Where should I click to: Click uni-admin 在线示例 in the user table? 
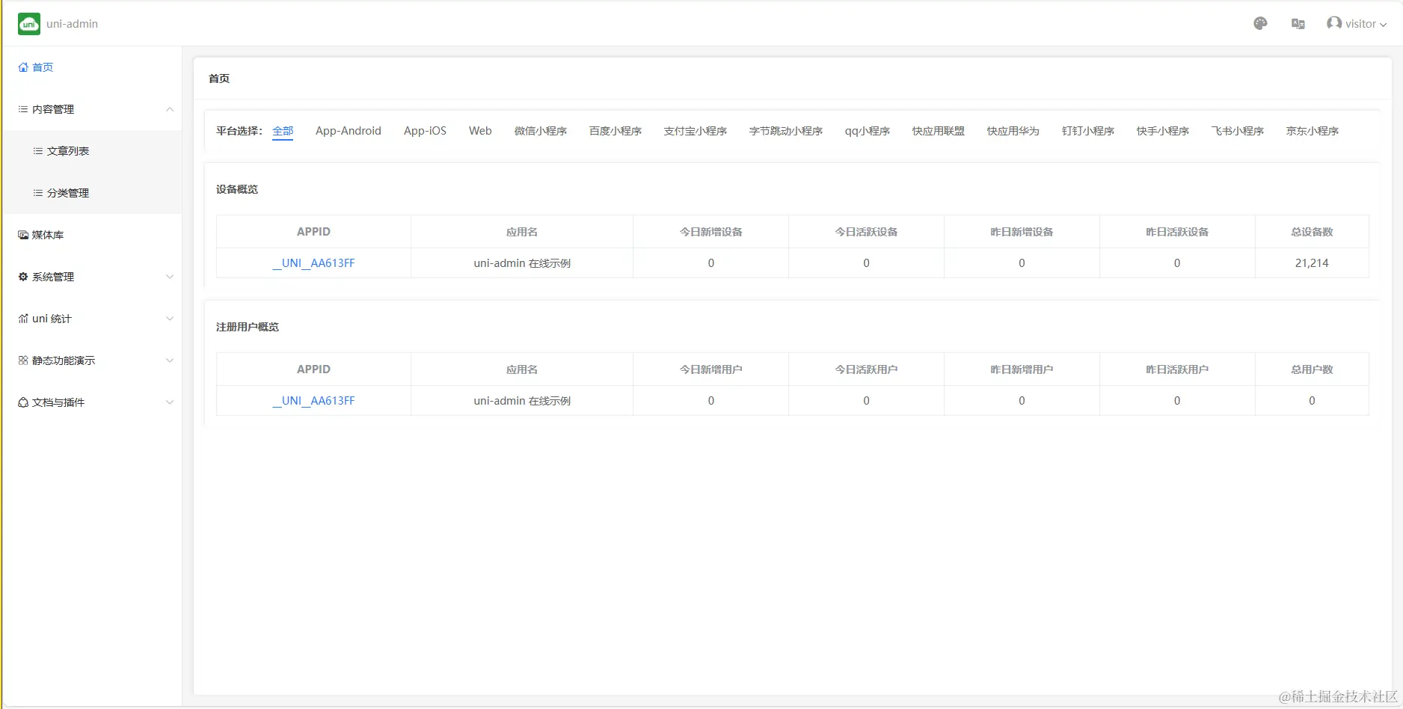[x=522, y=401]
